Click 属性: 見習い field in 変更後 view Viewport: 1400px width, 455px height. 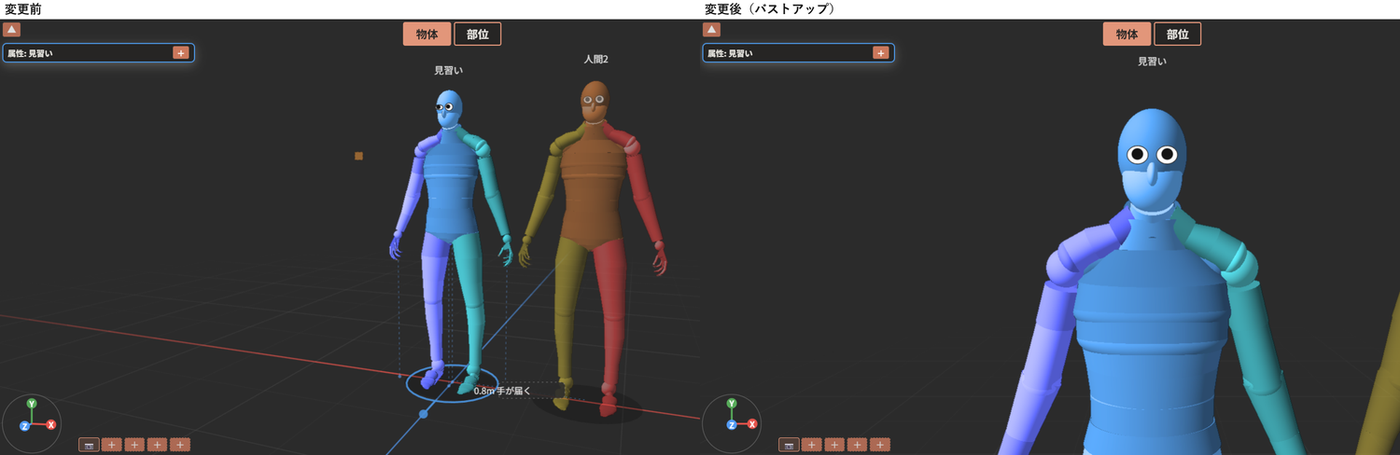coord(798,53)
